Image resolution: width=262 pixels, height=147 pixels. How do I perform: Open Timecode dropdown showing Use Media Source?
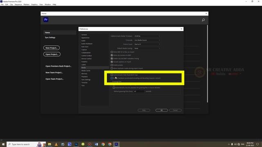tap(147, 40)
